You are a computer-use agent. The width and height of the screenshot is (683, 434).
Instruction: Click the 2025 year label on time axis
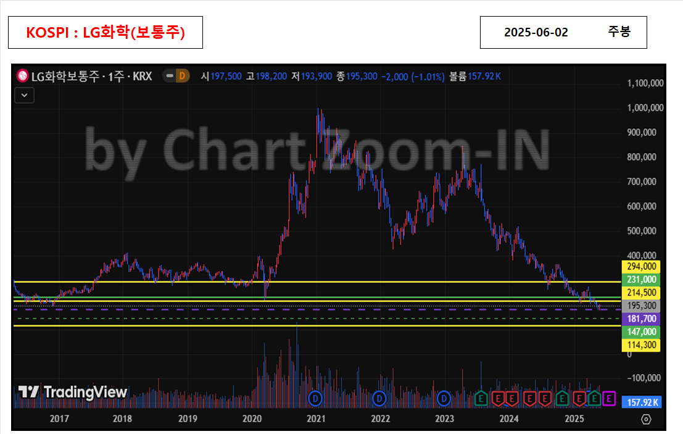(574, 419)
